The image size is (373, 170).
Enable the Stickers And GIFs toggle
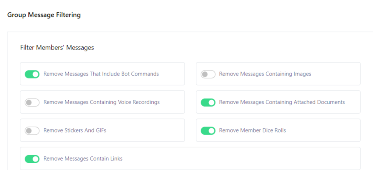(x=32, y=130)
